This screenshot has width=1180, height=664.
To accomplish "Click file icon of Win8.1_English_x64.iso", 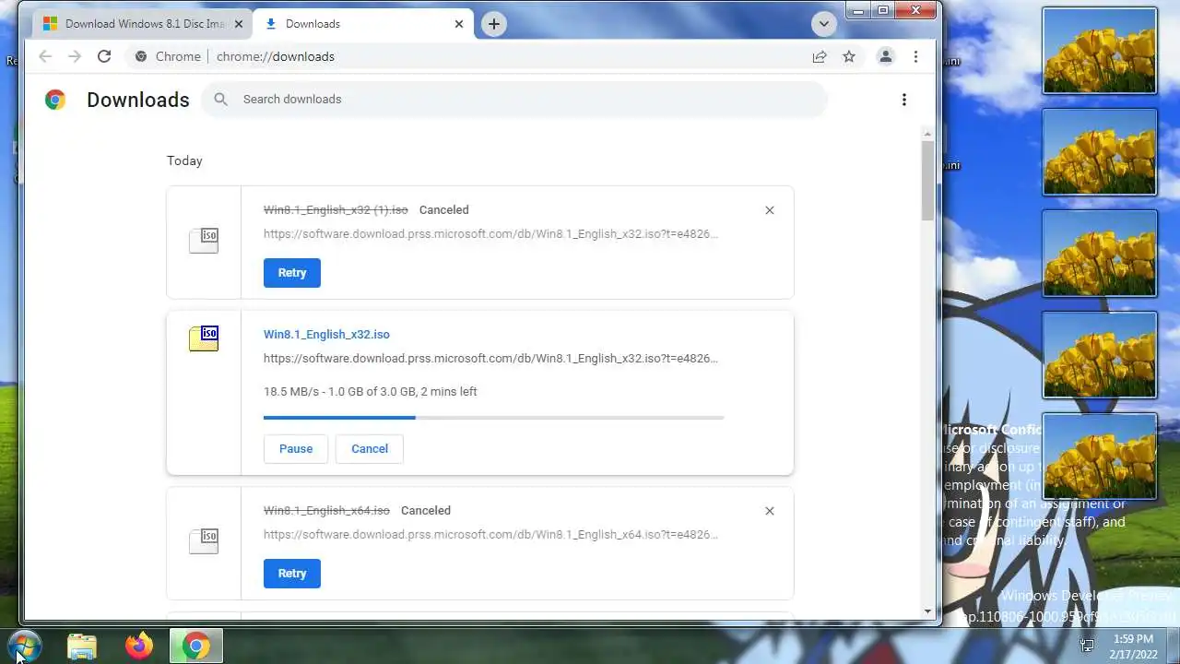I will tap(204, 540).
